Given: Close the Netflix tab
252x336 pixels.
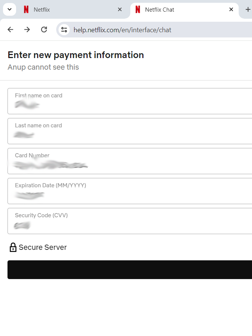Looking at the screenshot, I should pyautogui.click(x=120, y=10).
